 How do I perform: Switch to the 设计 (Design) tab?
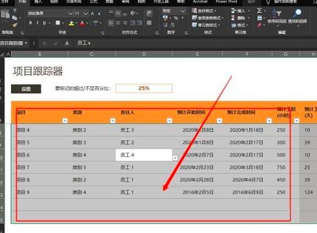[x=251, y=1]
